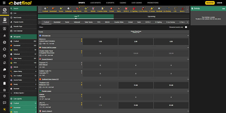Click the Search field in the sidebar
The width and height of the screenshot is (226, 113).
coord(23,8)
